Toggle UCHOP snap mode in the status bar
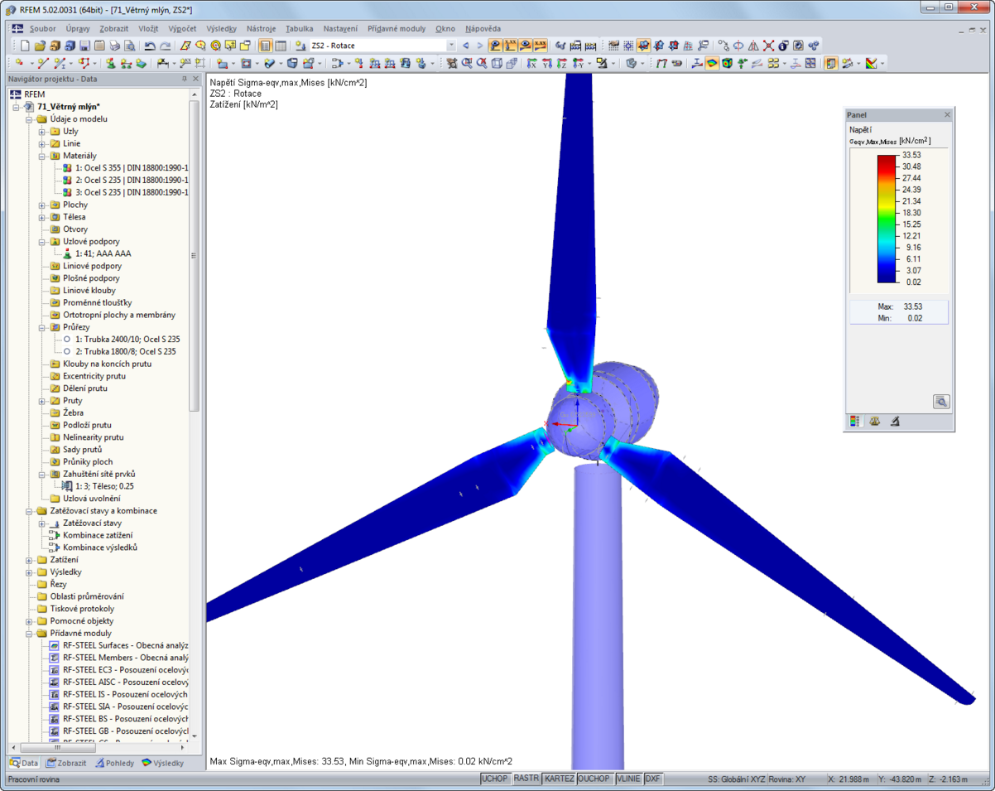The image size is (995, 791). pyautogui.click(x=494, y=779)
